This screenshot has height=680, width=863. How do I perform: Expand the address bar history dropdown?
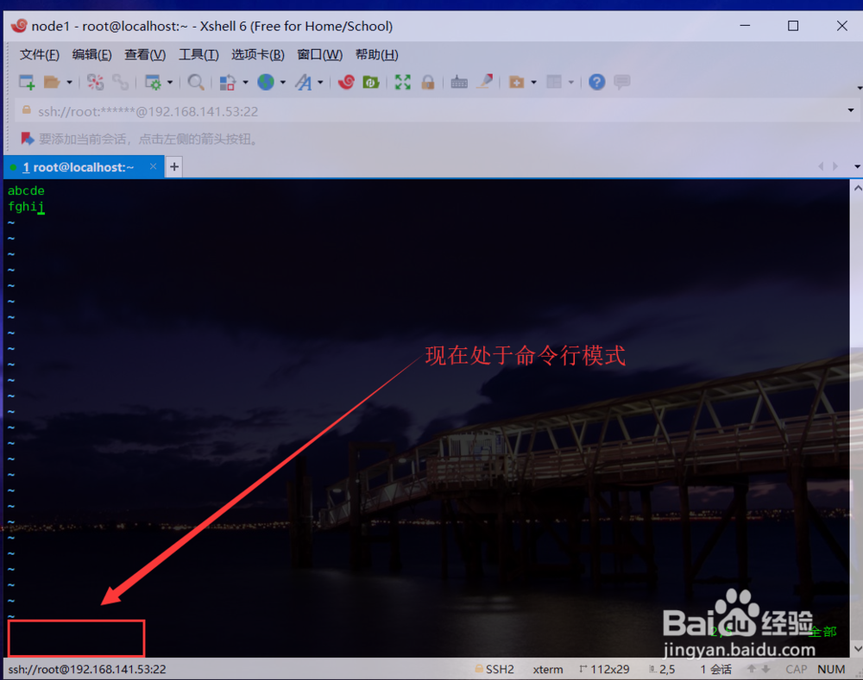tap(850, 110)
